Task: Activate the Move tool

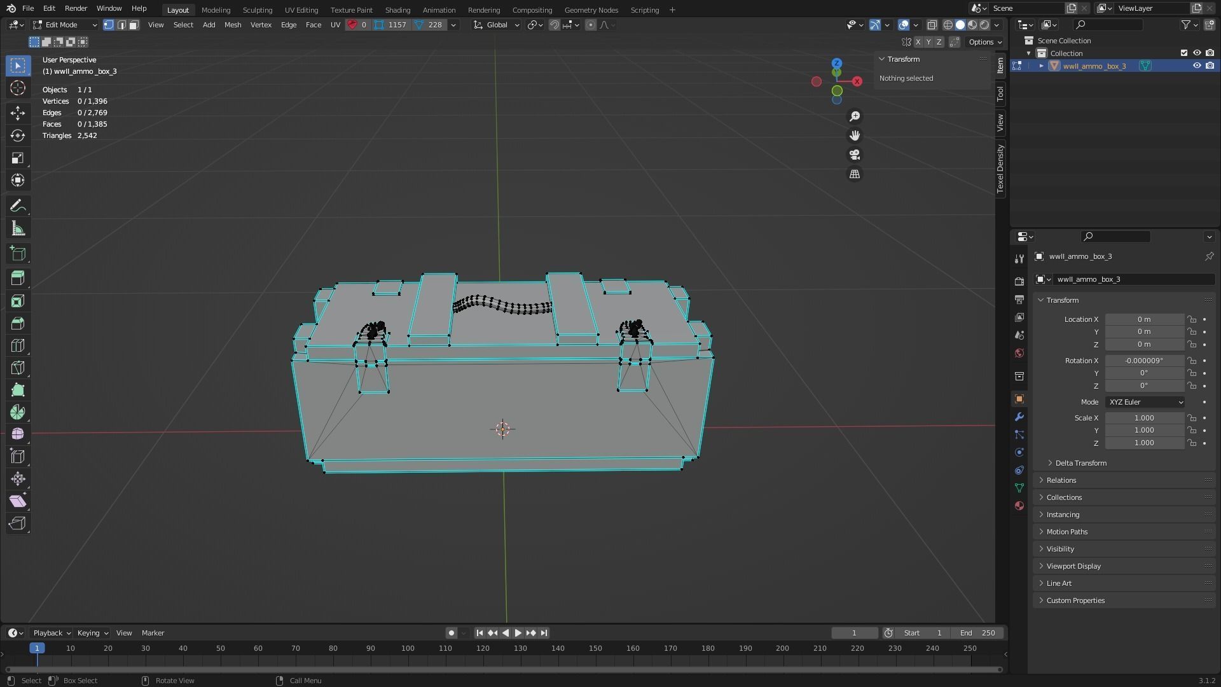Action: 18,113
